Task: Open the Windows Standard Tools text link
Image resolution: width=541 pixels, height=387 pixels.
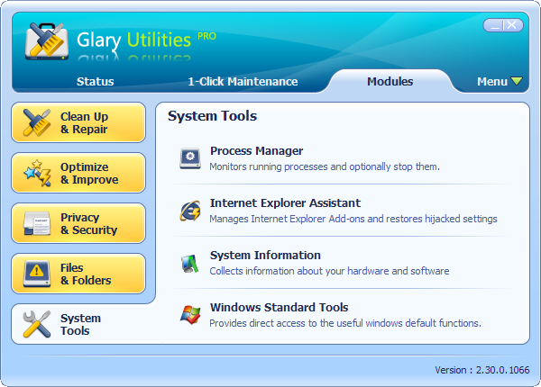Action: tap(279, 308)
